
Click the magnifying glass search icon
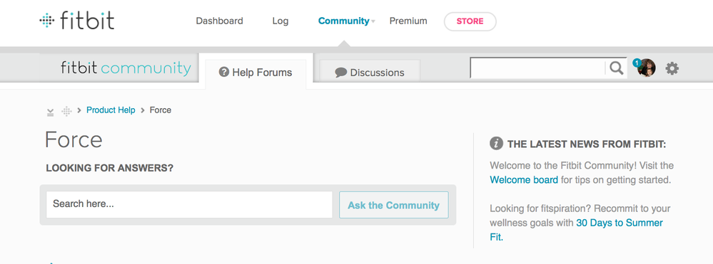point(616,68)
